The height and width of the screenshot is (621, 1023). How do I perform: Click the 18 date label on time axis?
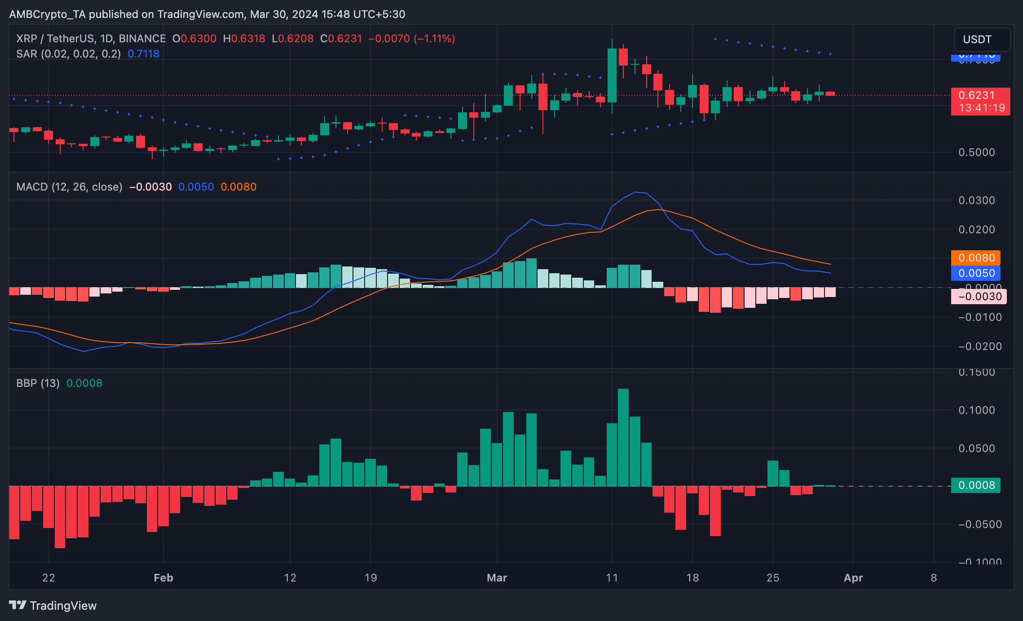692,578
